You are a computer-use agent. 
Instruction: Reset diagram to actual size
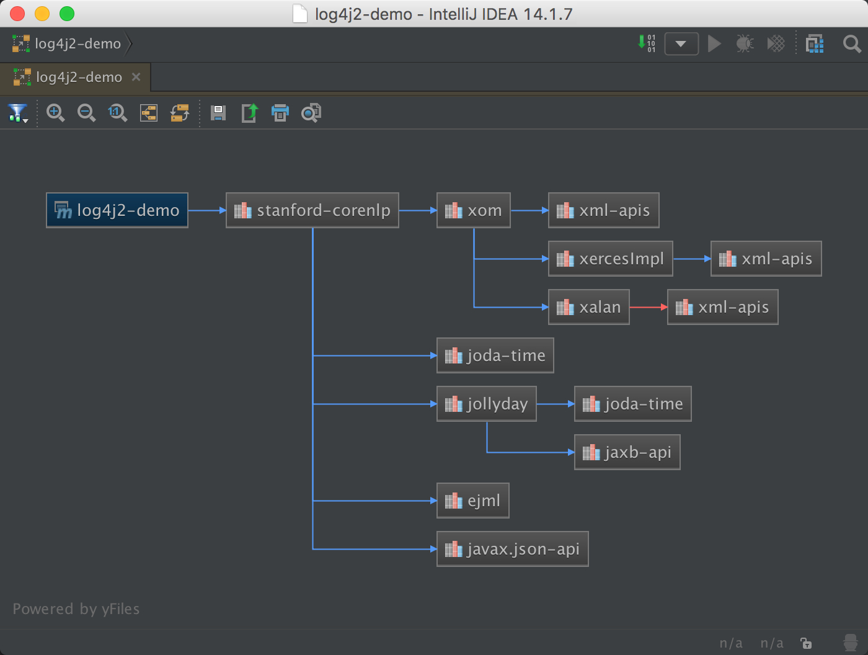point(118,113)
